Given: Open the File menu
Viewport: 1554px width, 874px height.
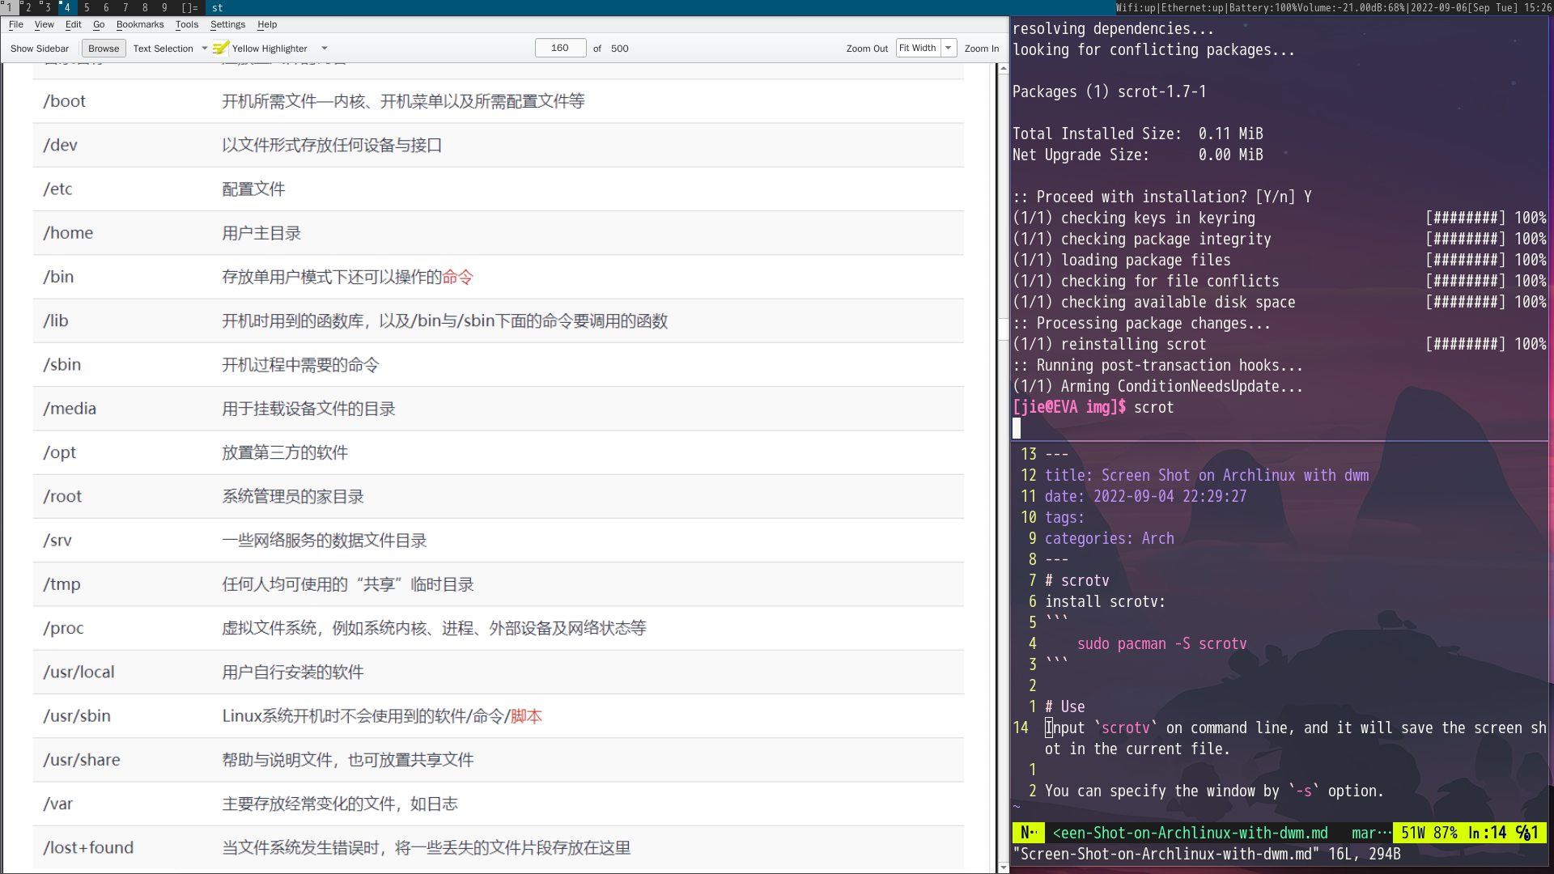Looking at the screenshot, I should point(16,24).
